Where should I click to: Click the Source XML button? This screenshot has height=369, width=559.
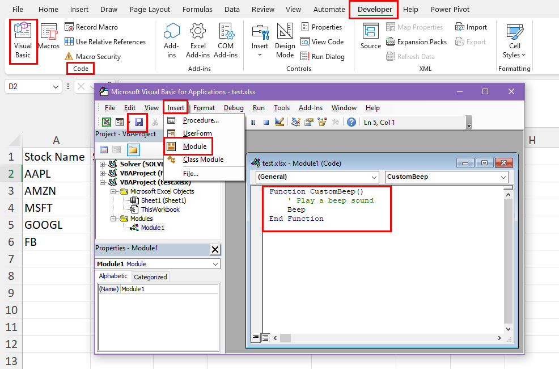tap(370, 36)
